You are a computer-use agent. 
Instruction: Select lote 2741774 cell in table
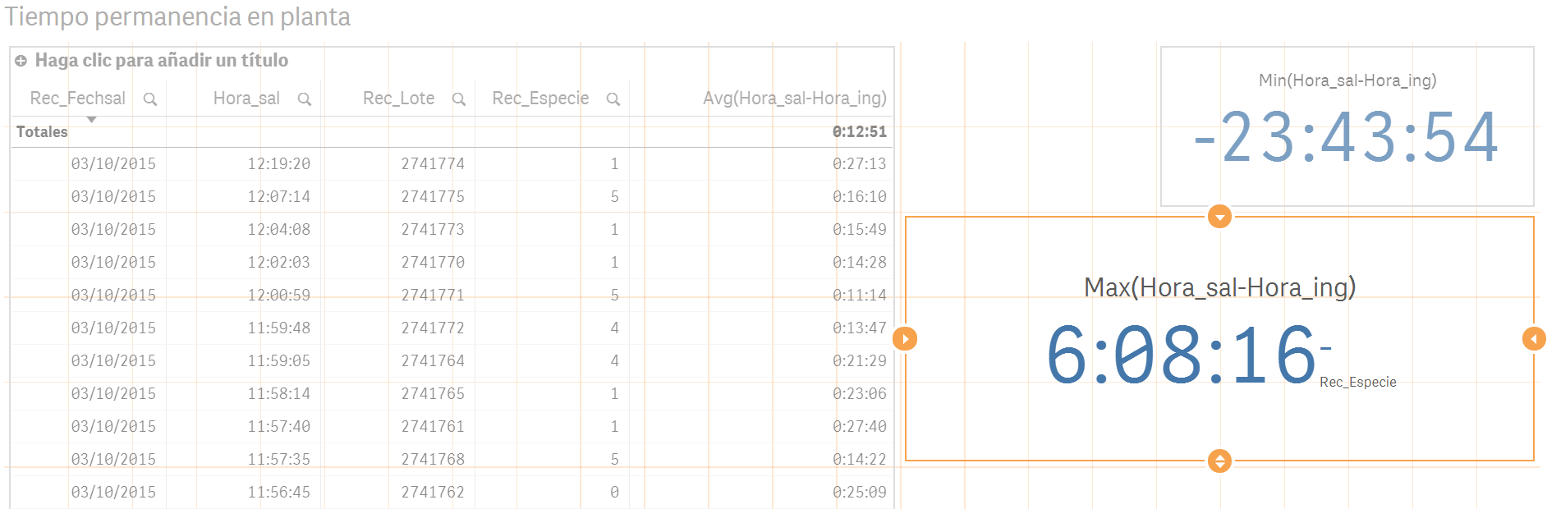(x=433, y=164)
